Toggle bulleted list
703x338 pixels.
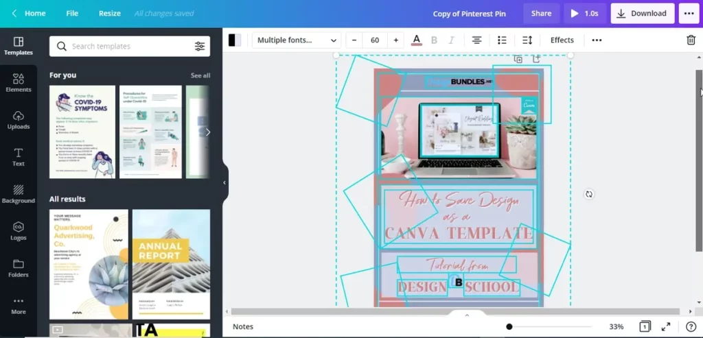pyautogui.click(x=502, y=40)
